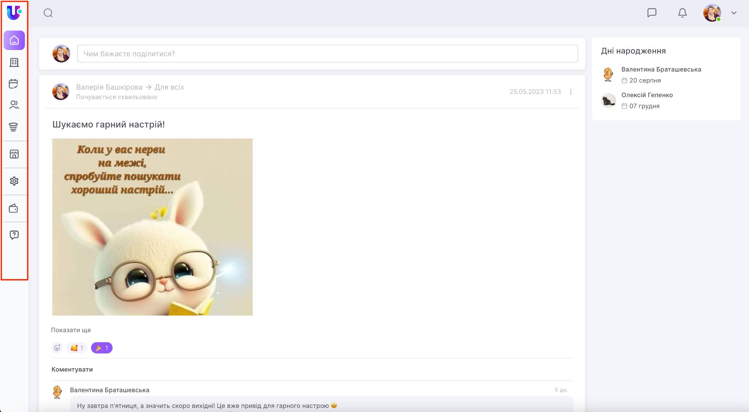Toggle the party popper reaction

[x=102, y=348]
